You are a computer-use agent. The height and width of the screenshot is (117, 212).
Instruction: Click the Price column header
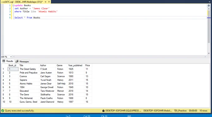(88, 65)
